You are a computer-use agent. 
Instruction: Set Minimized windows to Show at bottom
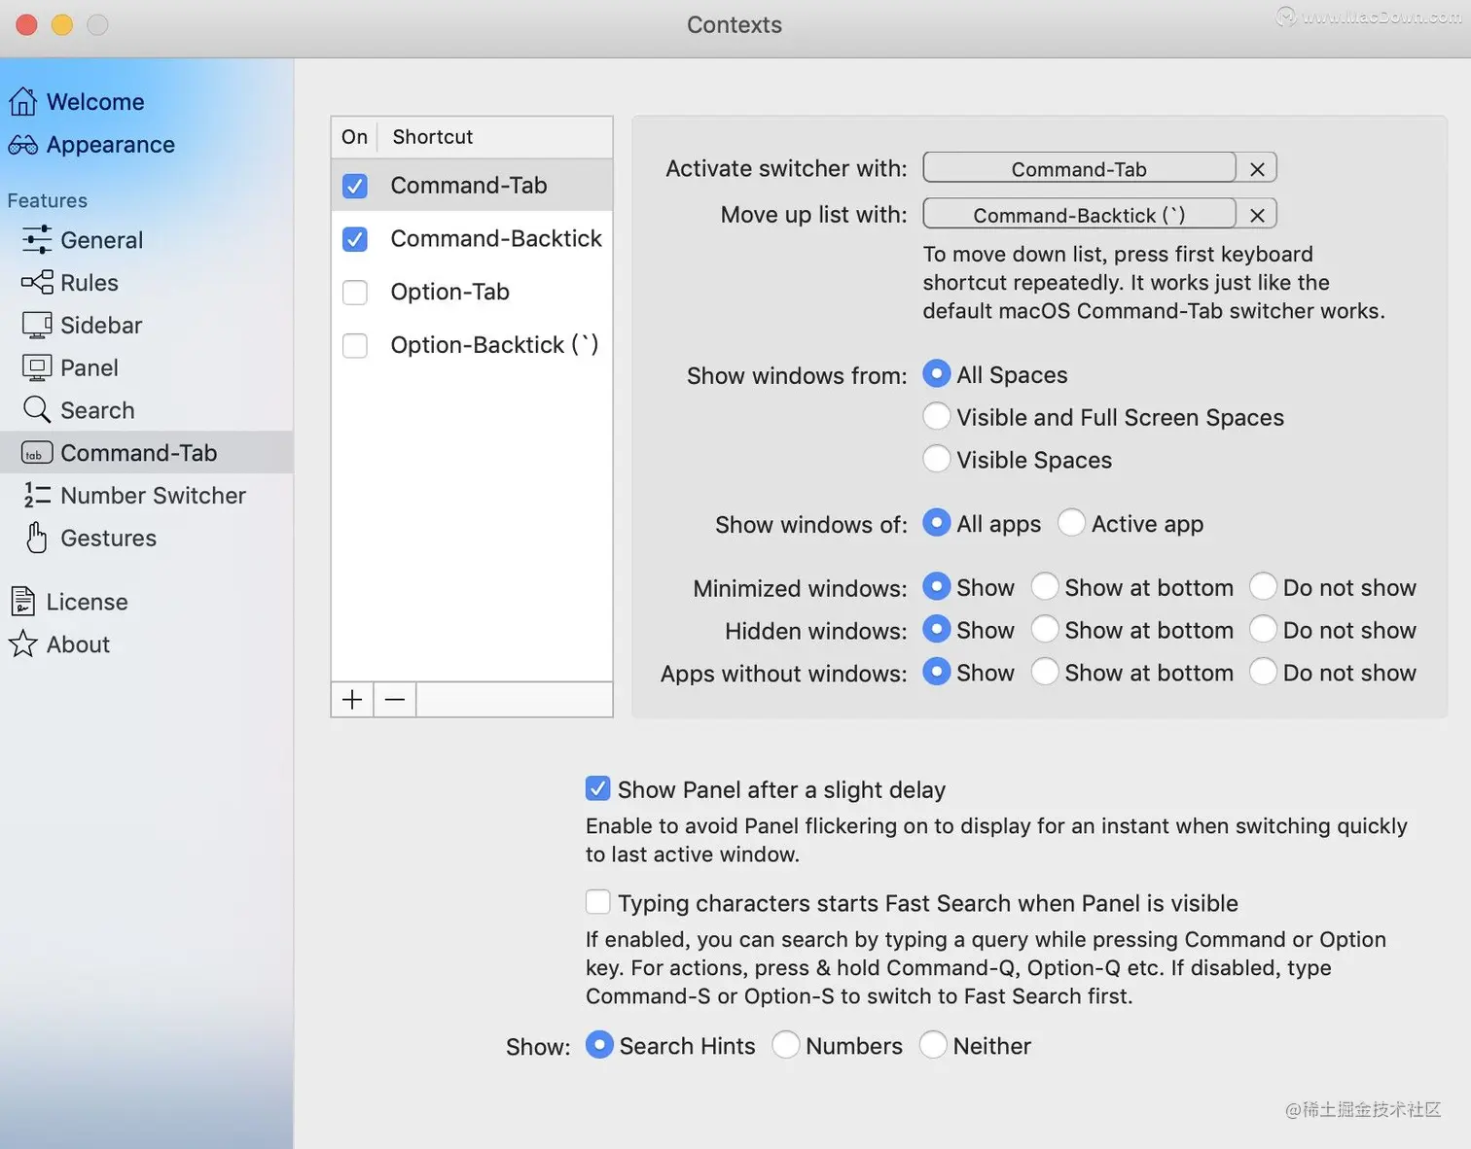(x=1045, y=586)
